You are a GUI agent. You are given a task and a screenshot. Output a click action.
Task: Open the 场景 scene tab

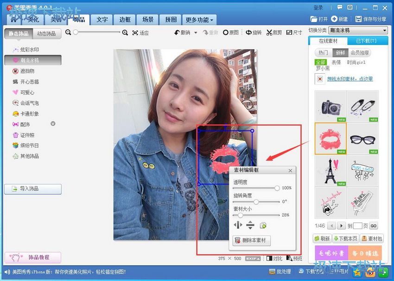pyautogui.click(x=148, y=19)
